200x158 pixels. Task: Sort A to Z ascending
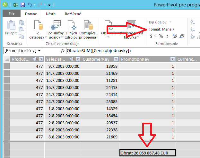[193, 22]
